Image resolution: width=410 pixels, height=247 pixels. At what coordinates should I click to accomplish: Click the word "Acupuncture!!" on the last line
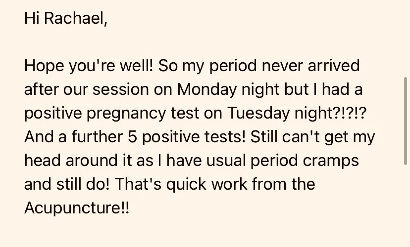click(x=77, y=208)
